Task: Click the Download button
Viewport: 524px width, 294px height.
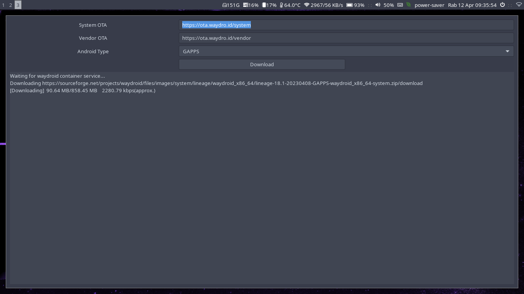Action: click(x=262, y=64)
